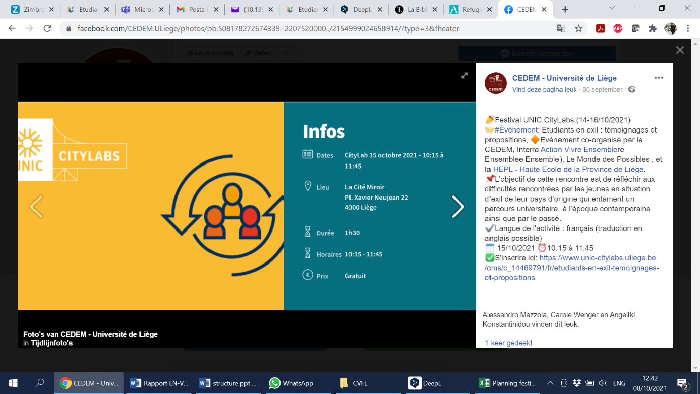Viewport: 700px width, 394px height.
Task: Open the Action Vivre Ensemble link
Action: tap(579, 150)
